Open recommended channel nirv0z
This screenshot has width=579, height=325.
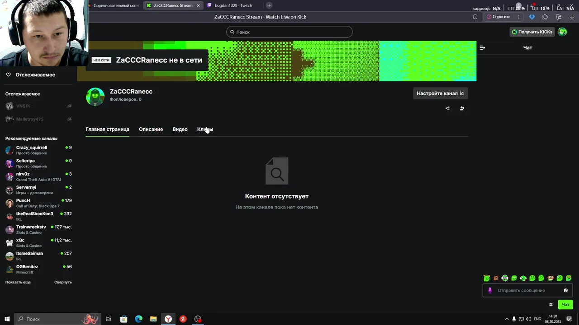click(x=38, y=176)
